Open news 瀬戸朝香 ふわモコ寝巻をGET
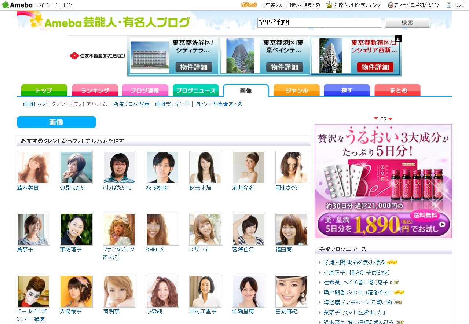The width and height of the screenshot is (469, 324). coord(358,292)
